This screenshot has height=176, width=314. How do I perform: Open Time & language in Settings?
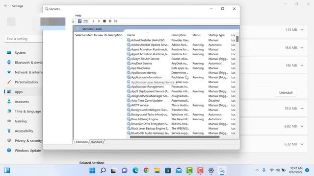click(x=24, y=111)
